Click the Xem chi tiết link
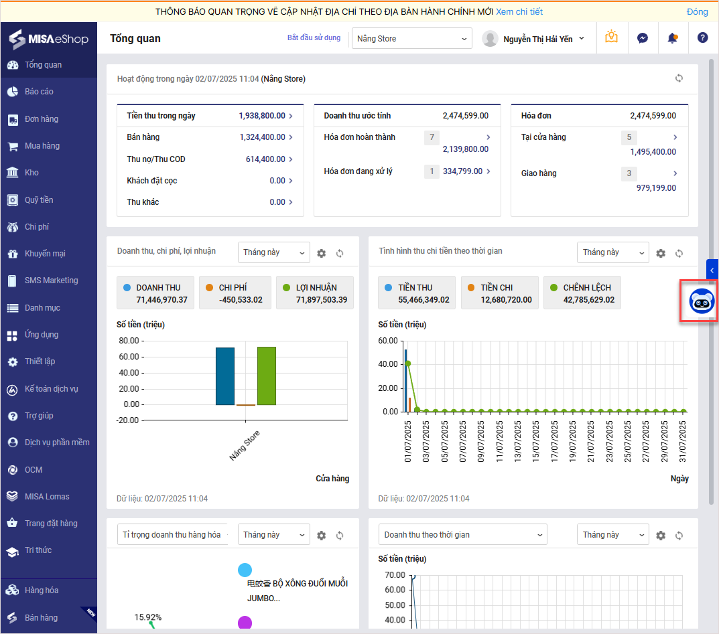The image size is (719, 634). coord(519,12)
